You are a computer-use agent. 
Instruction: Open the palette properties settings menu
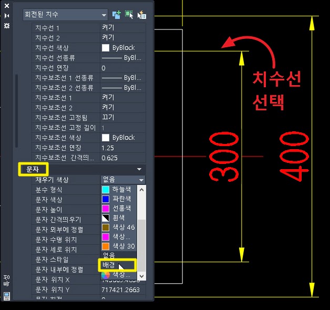tap(7, 26)
